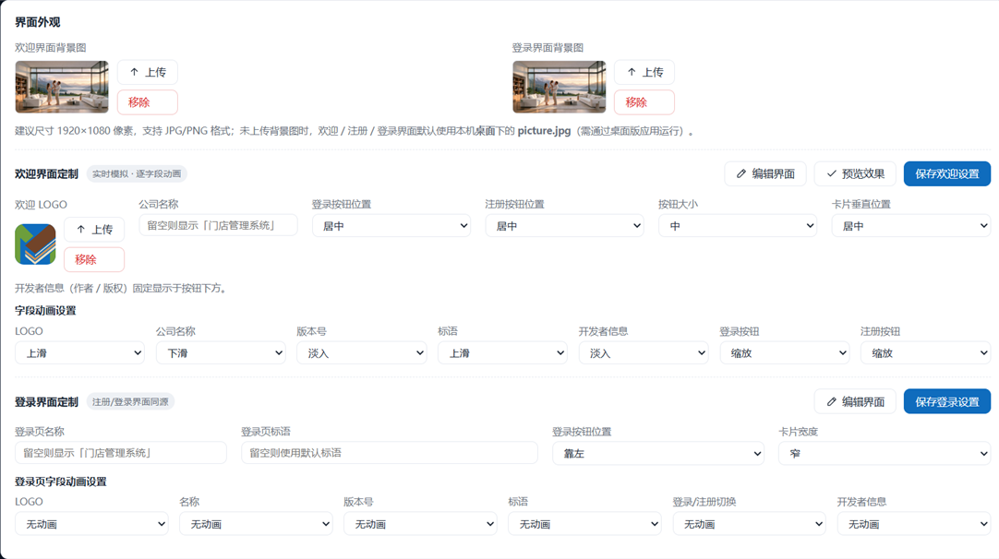Open 开发者信息 animation dropdown showing 淡入
This screenshot has width=999, height=559.
644,352
